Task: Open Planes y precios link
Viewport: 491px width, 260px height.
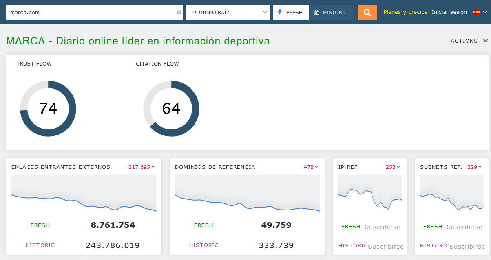Action: pyautogui.click(x=405, y=12)
